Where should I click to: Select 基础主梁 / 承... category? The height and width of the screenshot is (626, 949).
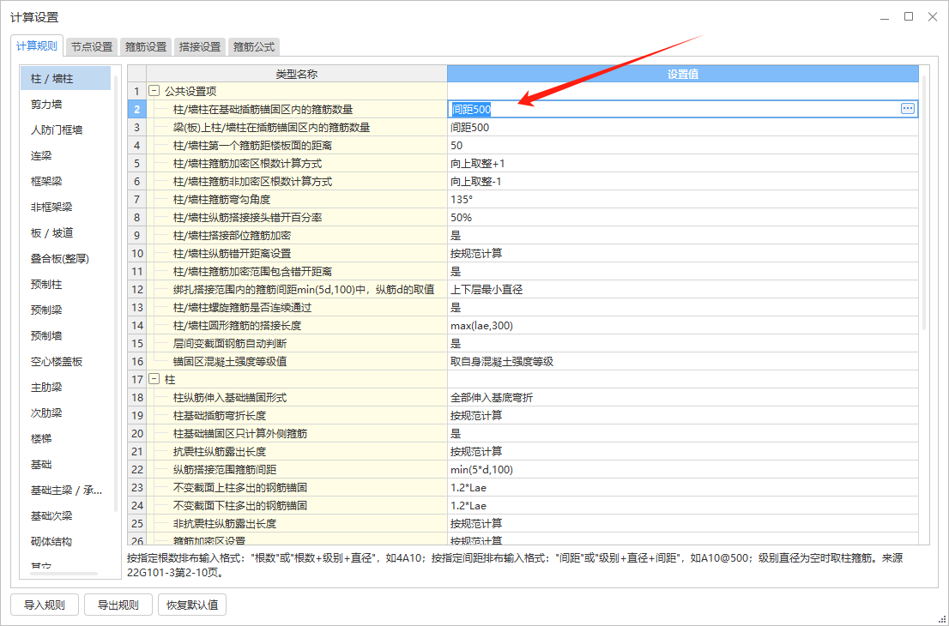coord(66,490)
